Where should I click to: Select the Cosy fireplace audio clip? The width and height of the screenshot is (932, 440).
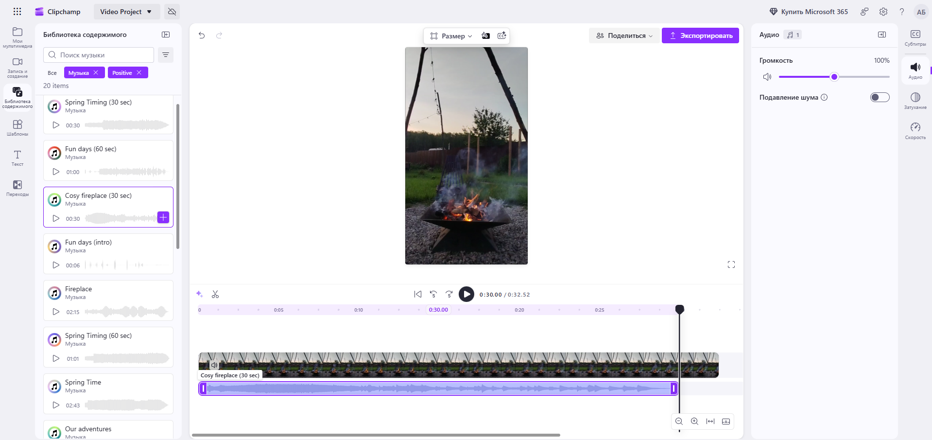click(438, 388)
